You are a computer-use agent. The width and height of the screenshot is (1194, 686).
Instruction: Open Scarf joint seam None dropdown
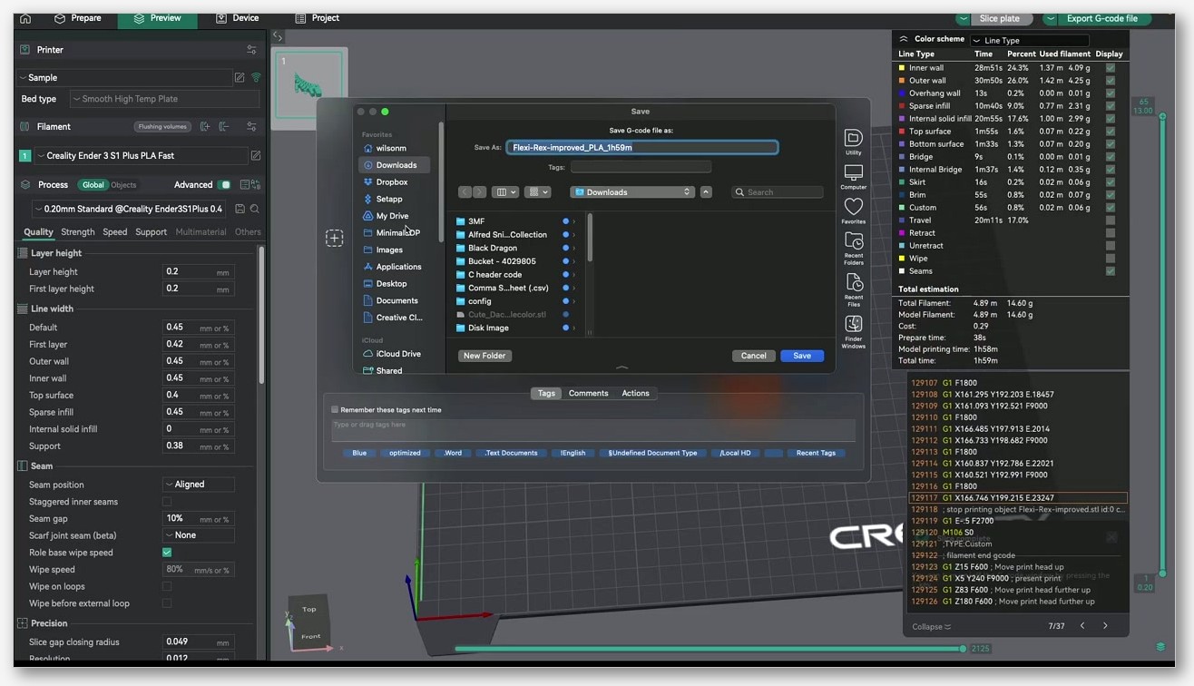coord(199,535)
